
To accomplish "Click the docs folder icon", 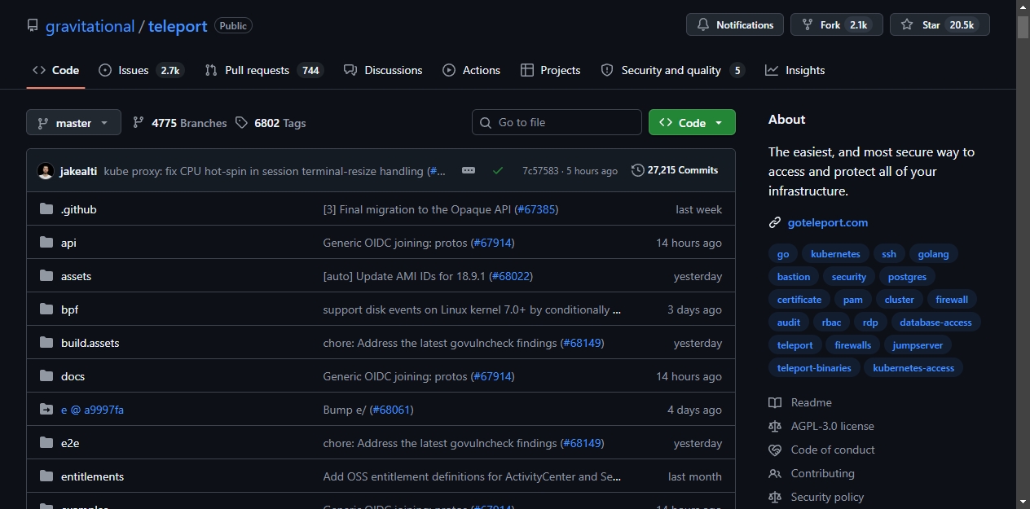I will (46, 376).
